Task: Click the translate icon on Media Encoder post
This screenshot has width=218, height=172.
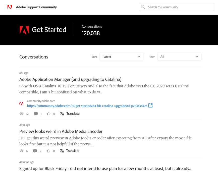Action: click(x=62, y=151)
